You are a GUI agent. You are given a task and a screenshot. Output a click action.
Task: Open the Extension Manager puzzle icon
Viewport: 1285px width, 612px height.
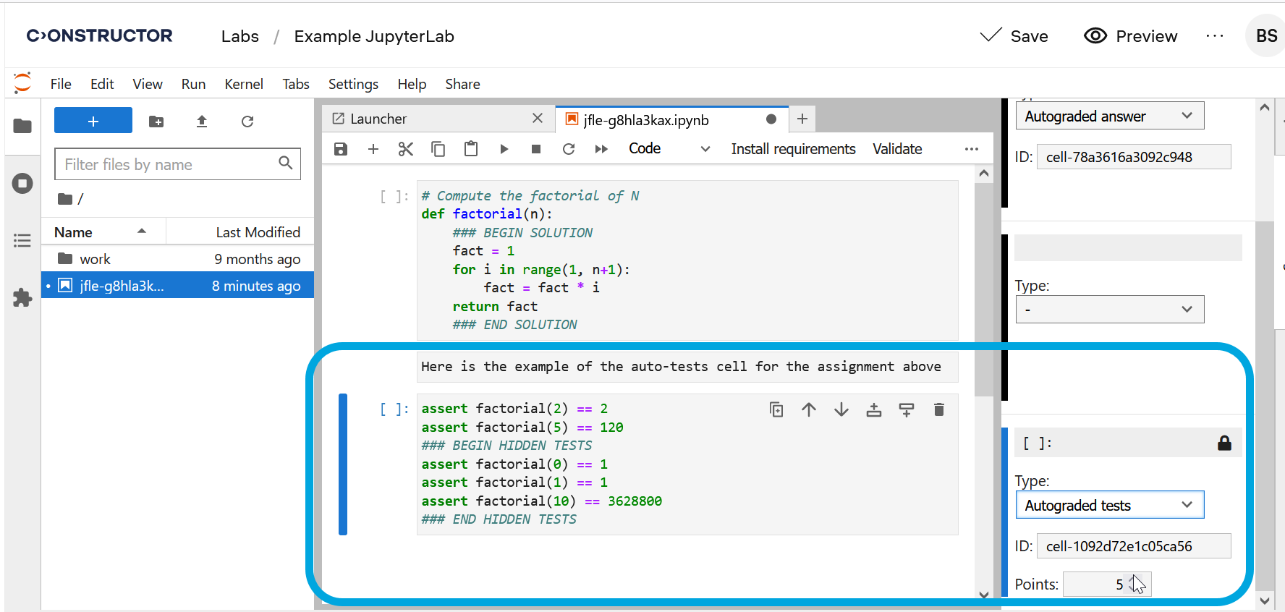point(22,297)
